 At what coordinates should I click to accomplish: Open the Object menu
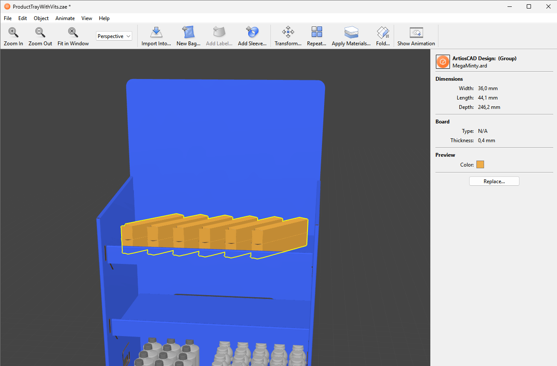click(x=41, y=18)
